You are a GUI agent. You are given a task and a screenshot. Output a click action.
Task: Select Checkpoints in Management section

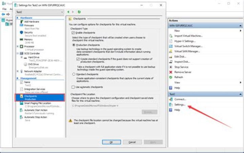tap(40, 98)
